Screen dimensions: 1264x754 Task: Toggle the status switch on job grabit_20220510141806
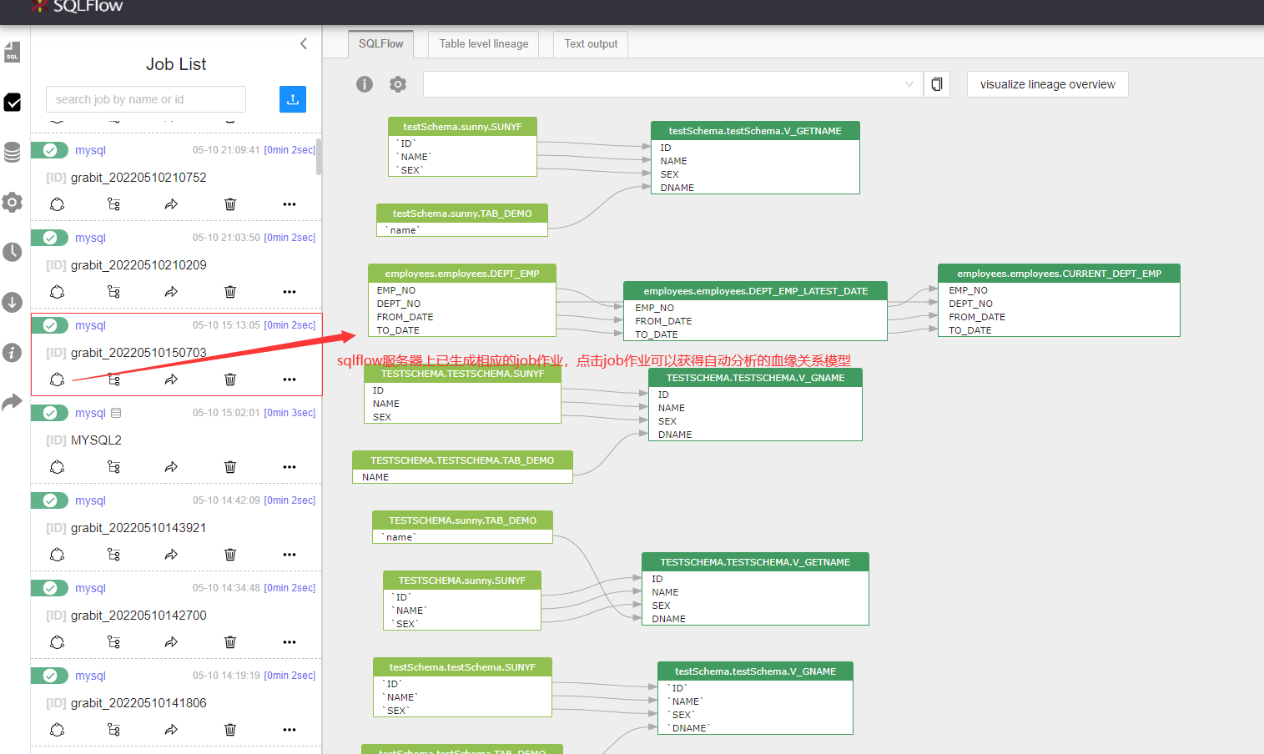click(49, 676)
